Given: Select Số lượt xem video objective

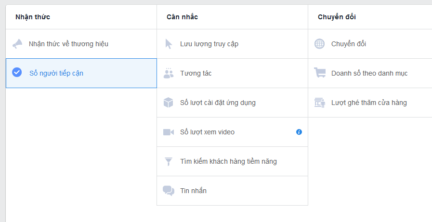Looking at the screenshot, I should (232, 132).
